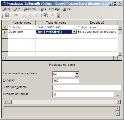Click the Longitud field showing 100
Image resolution: width=124 pixels, height=120 pixels.
pyautogui.click(x=66, y=81)
